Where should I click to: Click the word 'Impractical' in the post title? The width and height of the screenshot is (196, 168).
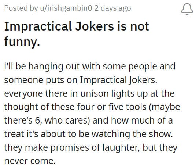[x=38, y=27]
